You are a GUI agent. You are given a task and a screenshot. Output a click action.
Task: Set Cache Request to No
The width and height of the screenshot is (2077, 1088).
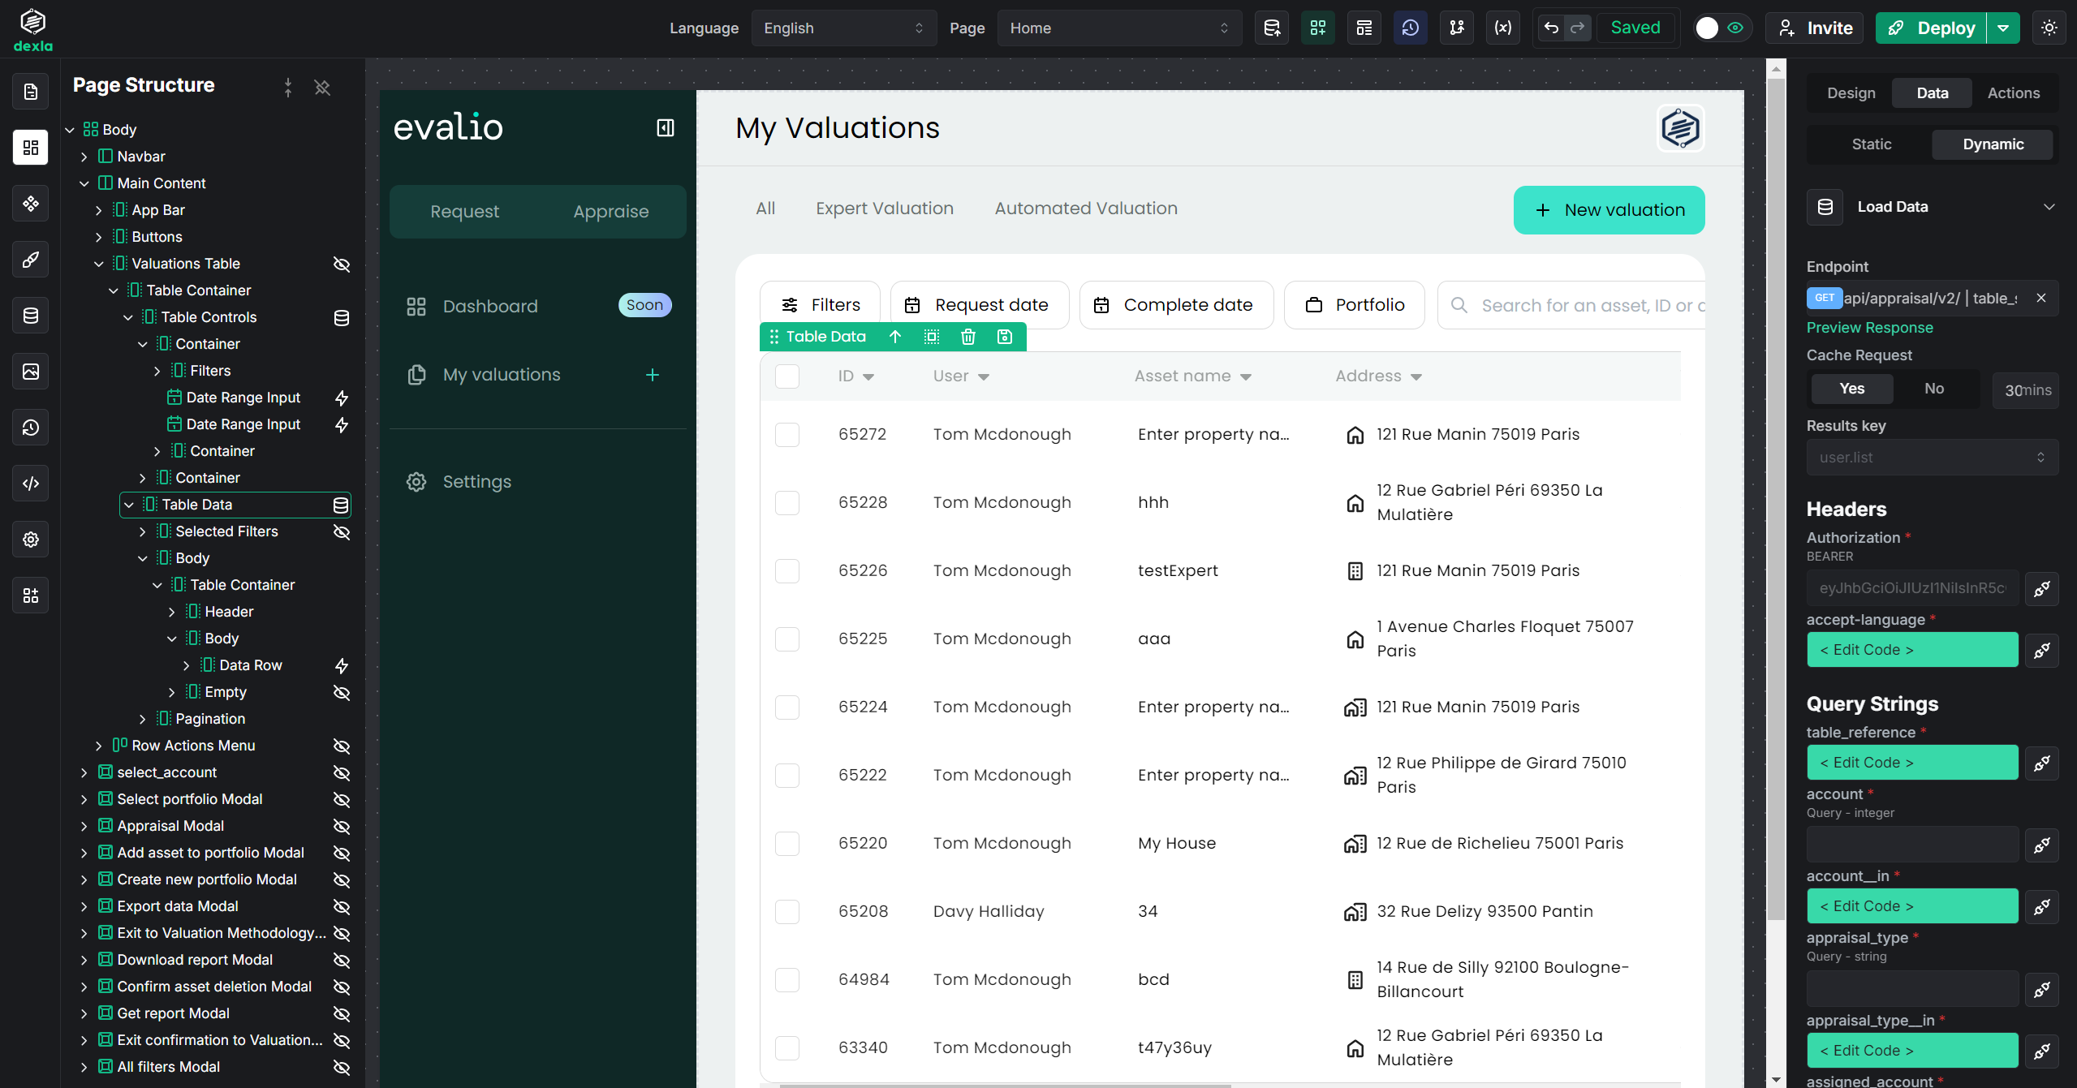pyautogui.click(x=1933, y=389)
